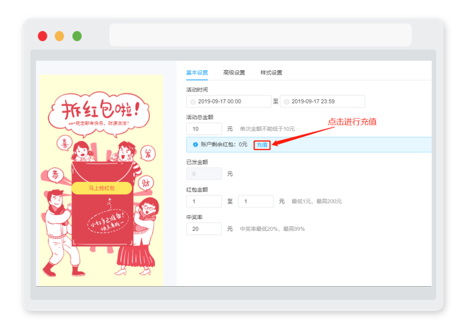Click the 喜 bubble in the preview

(x=64, y=144)
